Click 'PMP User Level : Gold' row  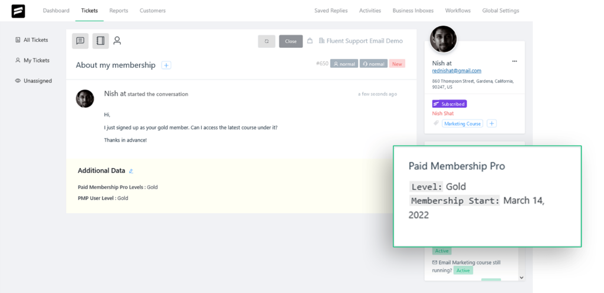click(103, 198)
